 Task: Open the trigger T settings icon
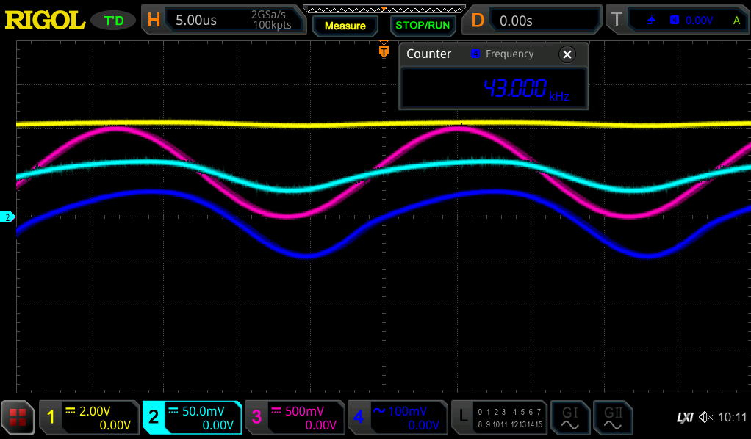[617, 20]
